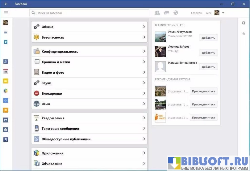The image size is (250, 171).
Task: Select the Блокировки settings item
Action: 89,93
